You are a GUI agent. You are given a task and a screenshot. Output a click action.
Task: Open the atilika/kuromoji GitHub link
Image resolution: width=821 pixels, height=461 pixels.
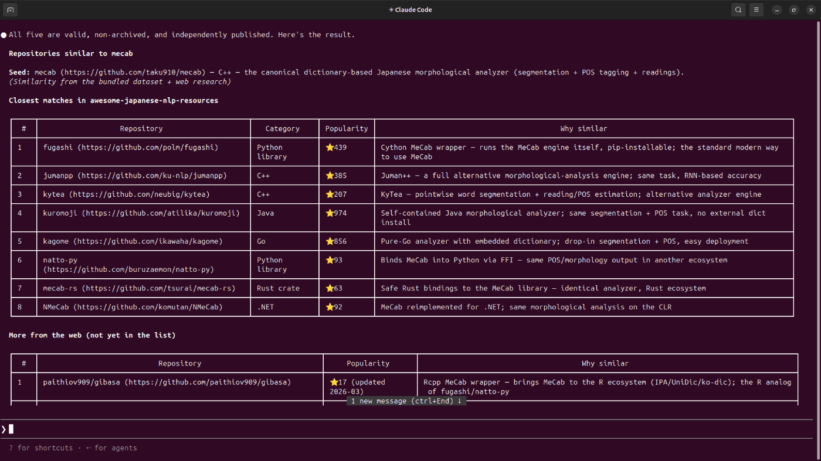pos(161,213)
